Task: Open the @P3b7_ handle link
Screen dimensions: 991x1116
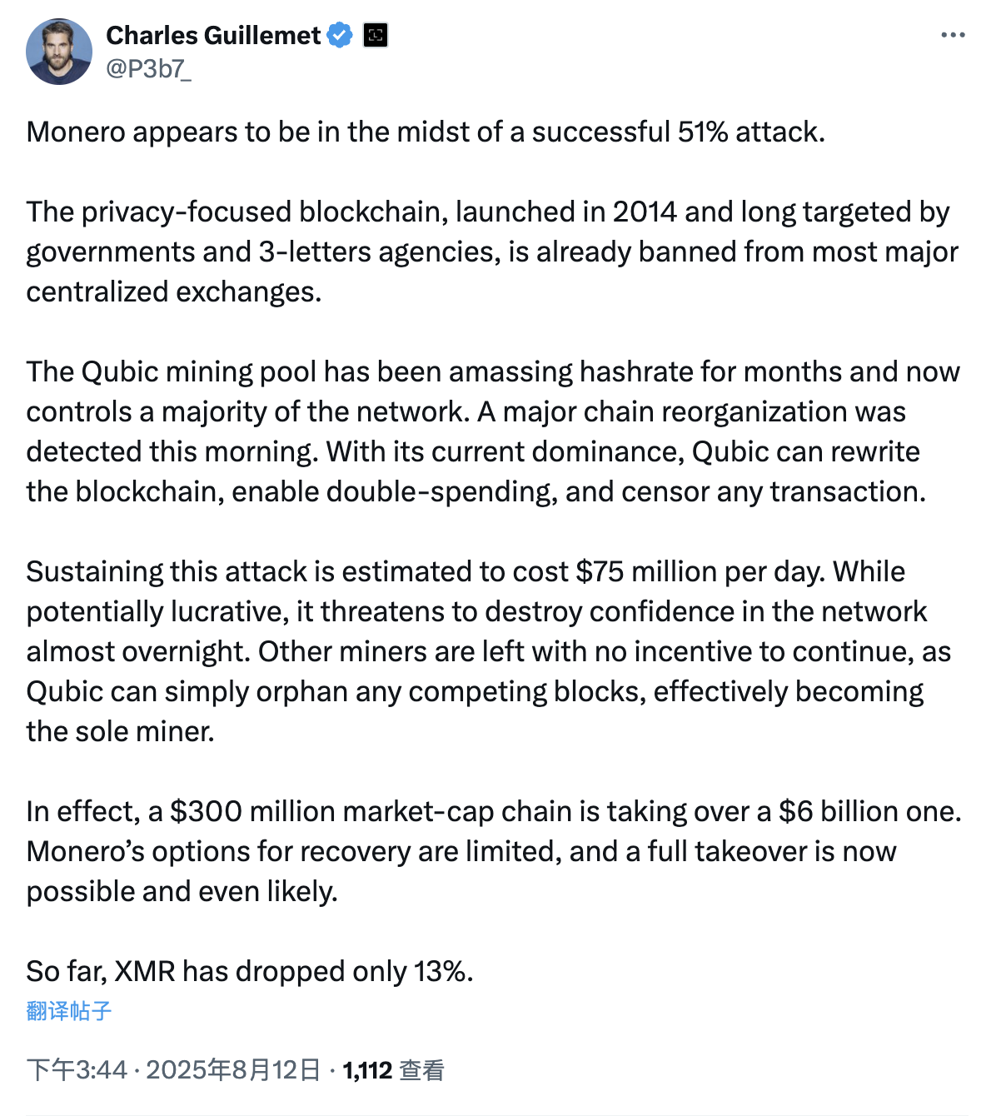Action: (148, 68)
